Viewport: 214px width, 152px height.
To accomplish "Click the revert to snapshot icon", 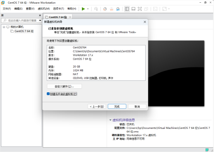I will [112, 9].
